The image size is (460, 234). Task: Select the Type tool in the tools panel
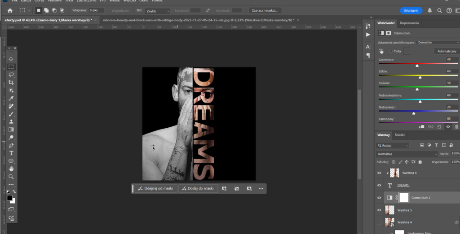pyautogui.click(x=11, y=153)
